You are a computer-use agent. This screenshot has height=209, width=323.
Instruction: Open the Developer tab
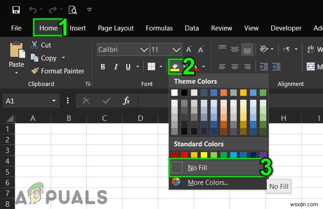click(286, 28)
